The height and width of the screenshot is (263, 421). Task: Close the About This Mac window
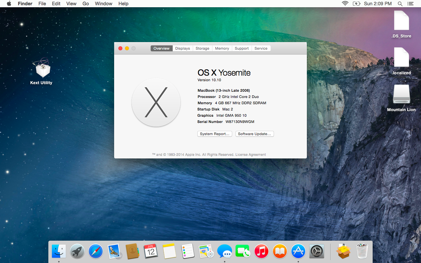tap(120, 48)
